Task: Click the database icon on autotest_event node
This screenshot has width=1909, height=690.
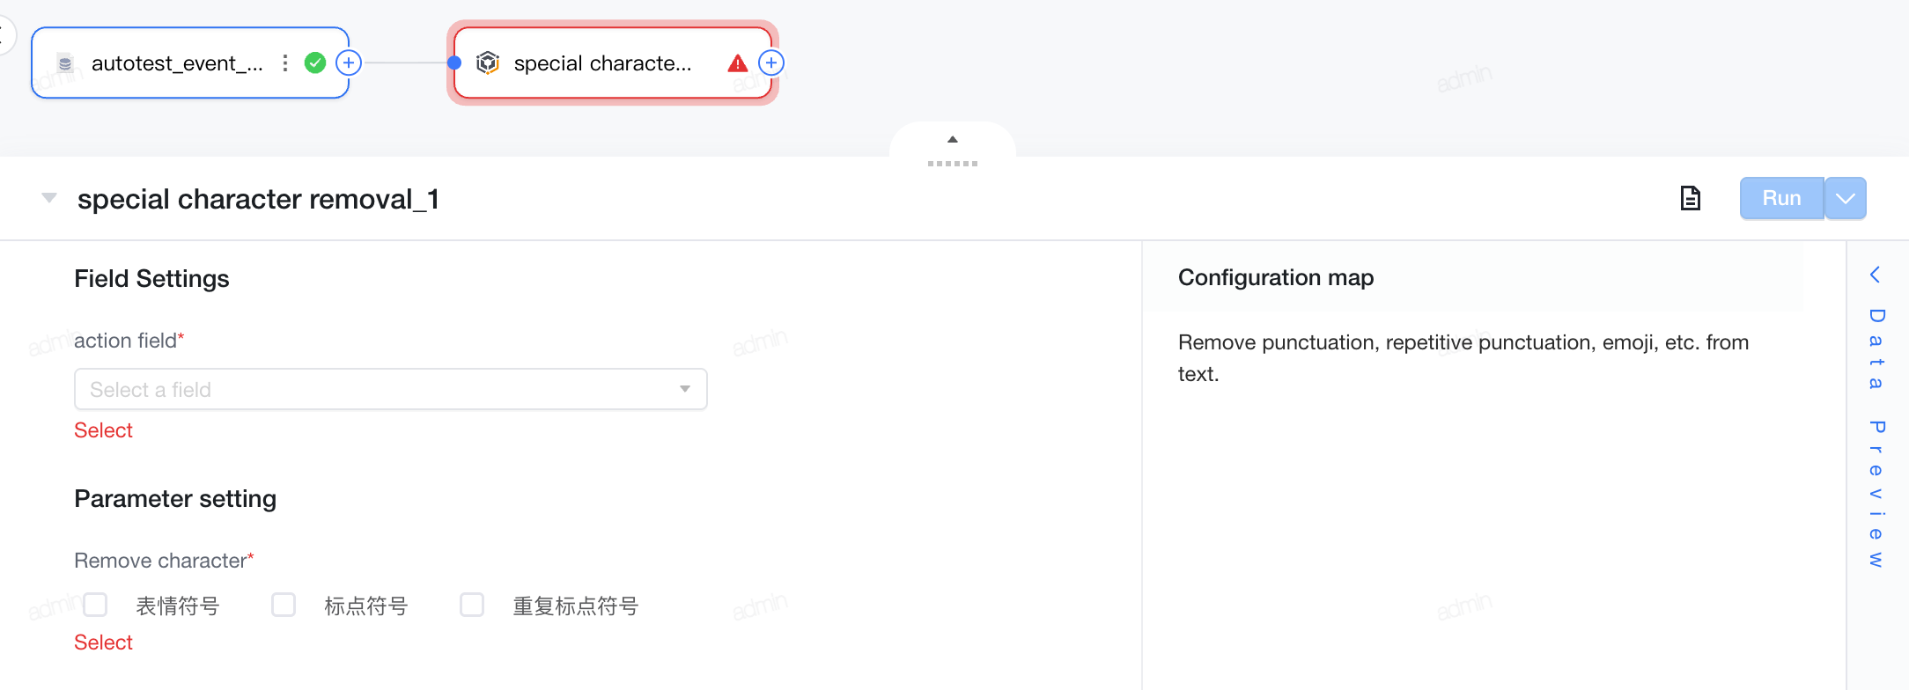Action: click(65, 63)
